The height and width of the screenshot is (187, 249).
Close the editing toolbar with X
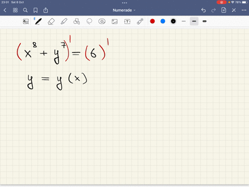tap(234, 10)
